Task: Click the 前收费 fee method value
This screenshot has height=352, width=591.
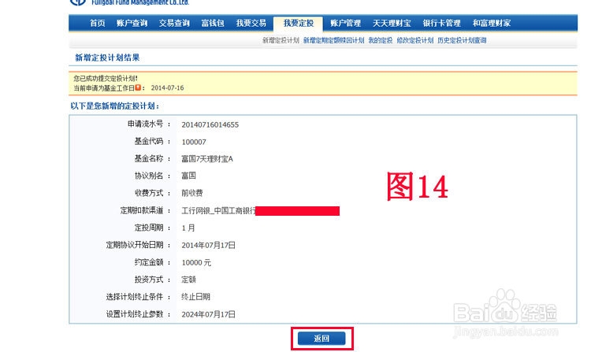Action: [191, 193]
